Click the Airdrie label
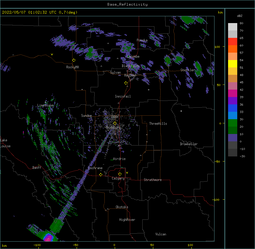The image size is (255, 249). [x=119, y=159]
